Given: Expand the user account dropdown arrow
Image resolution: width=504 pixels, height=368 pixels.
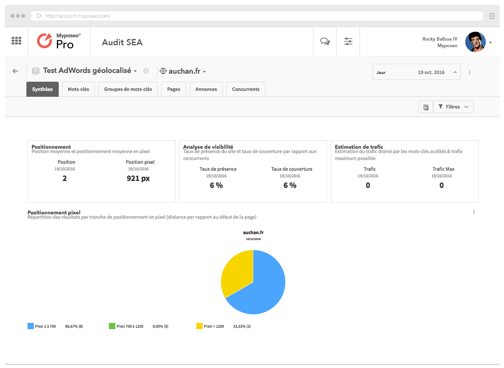Looking at the screenshot, I should (490, 43).
